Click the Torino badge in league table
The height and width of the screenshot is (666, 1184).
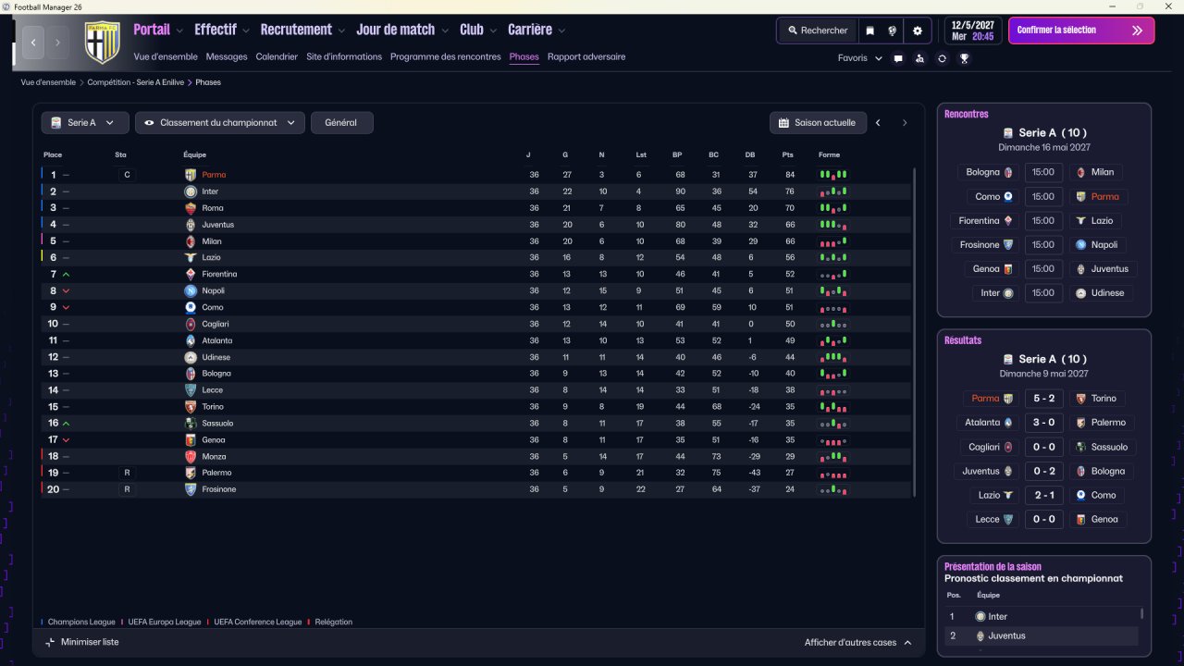(x=191, y=407)
